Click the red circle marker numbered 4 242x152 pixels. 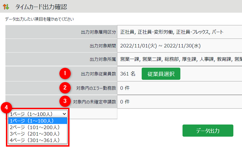point(6,108)
